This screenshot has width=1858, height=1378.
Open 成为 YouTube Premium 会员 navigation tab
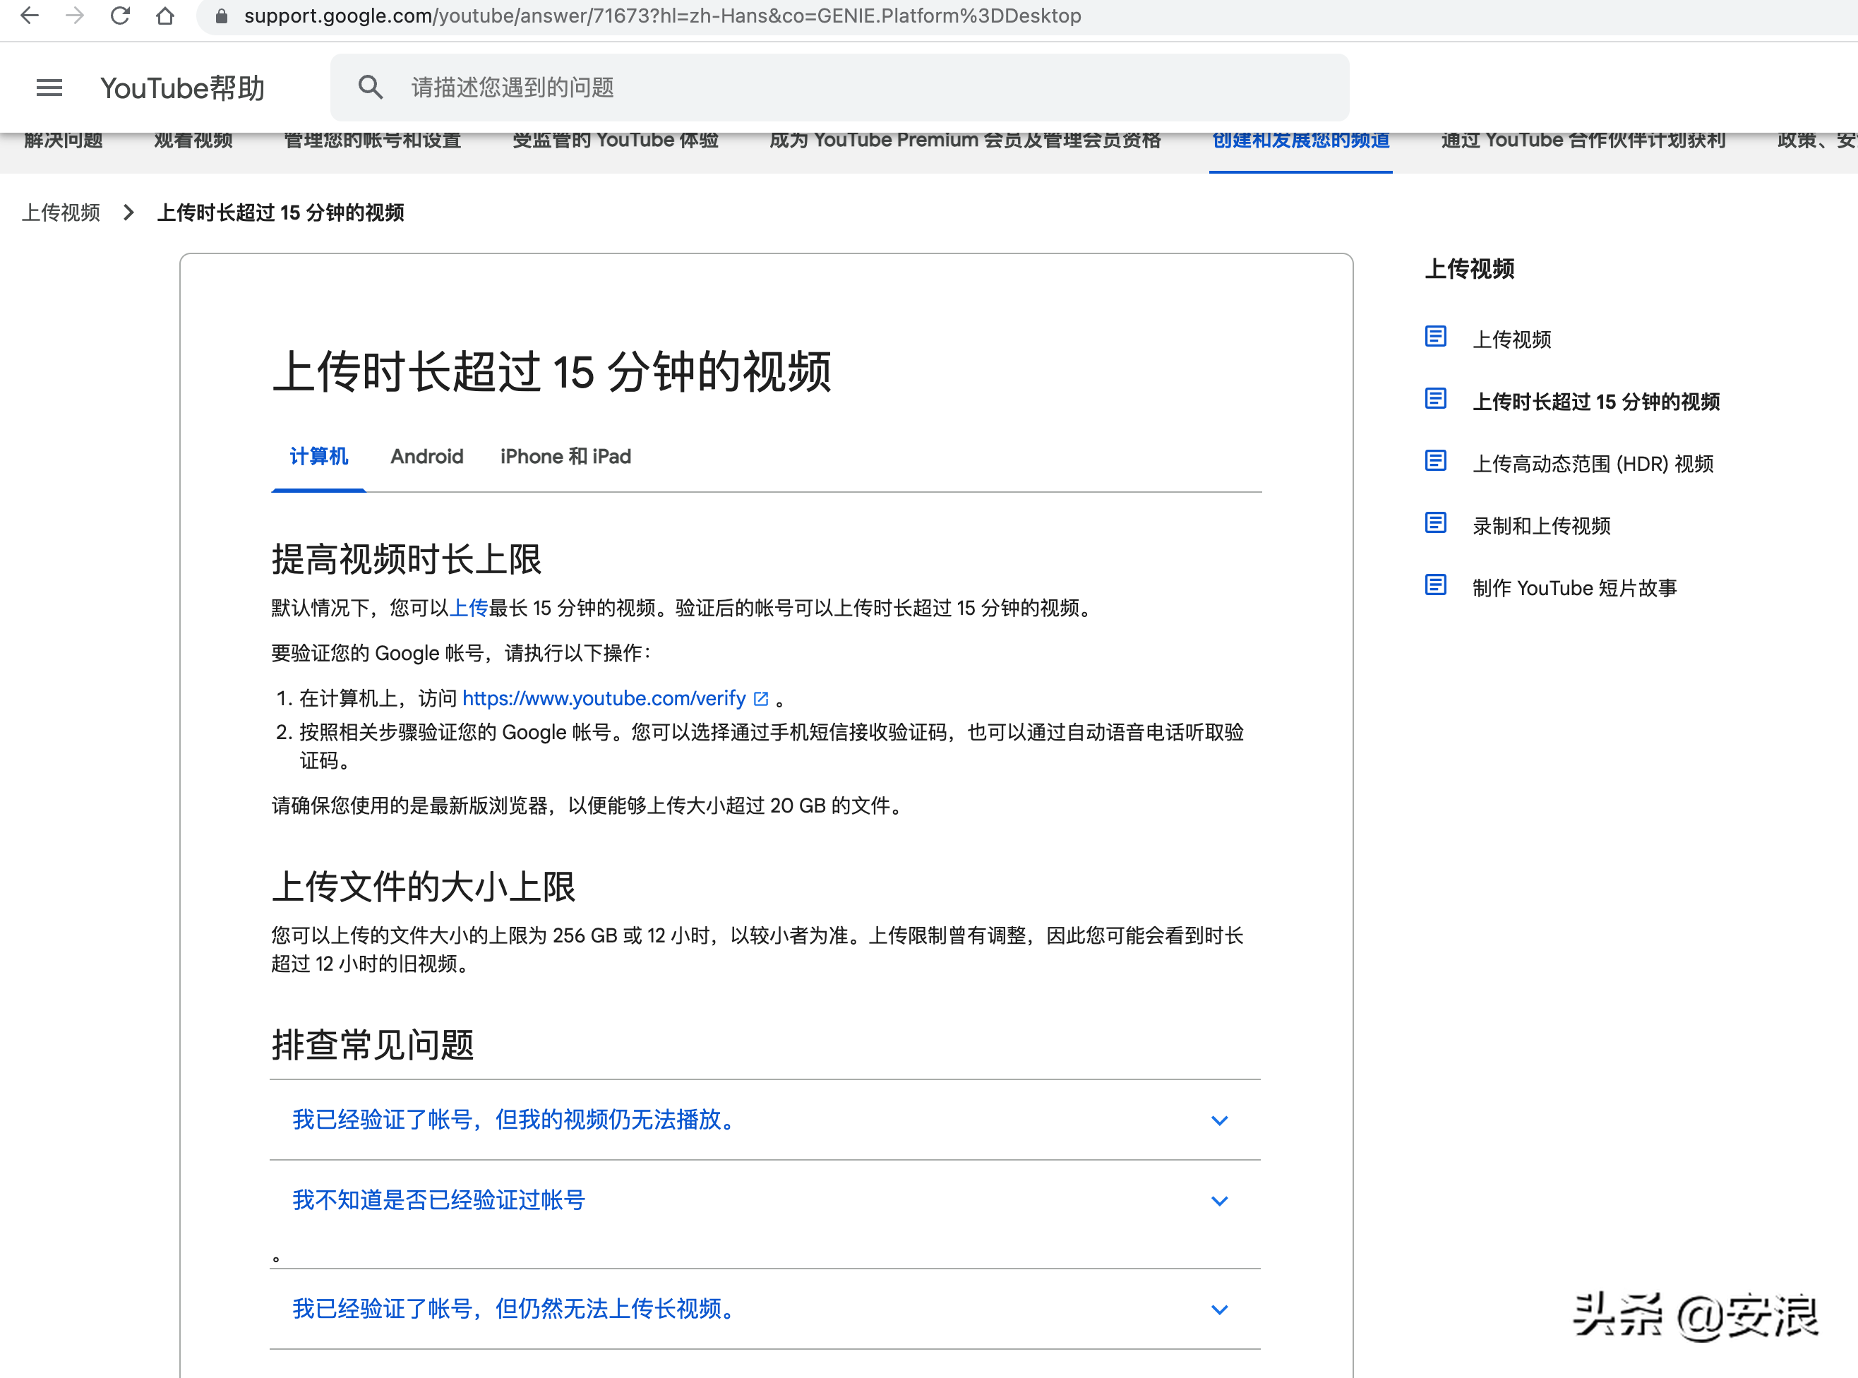(965, 140)
